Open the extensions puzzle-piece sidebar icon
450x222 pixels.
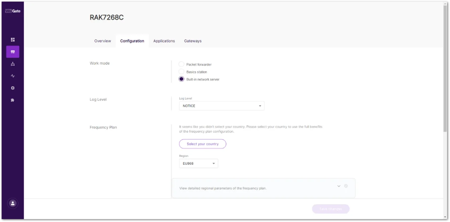coord(13,100)
